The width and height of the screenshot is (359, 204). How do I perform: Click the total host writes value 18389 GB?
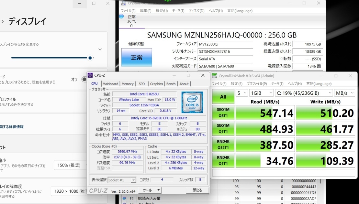click(308, 51)
